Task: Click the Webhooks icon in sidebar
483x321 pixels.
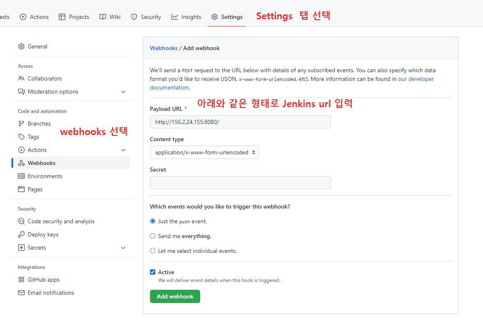Action: (21, 163)
